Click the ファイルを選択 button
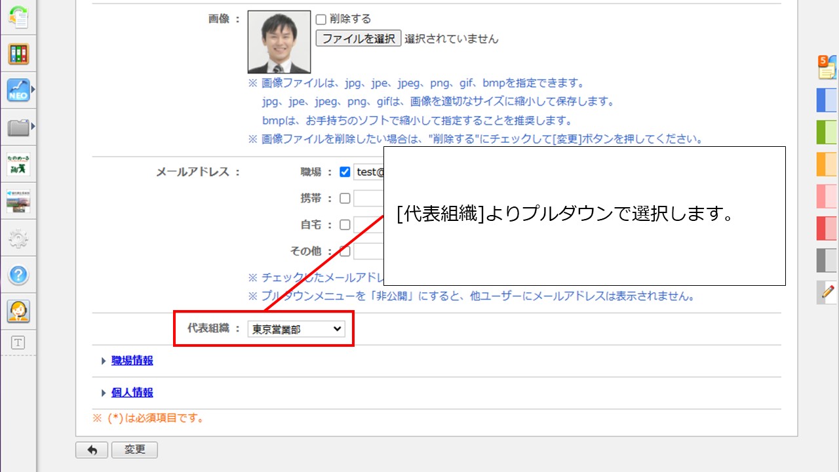This screenshot has width=839, height=472. tap(358, 39)
